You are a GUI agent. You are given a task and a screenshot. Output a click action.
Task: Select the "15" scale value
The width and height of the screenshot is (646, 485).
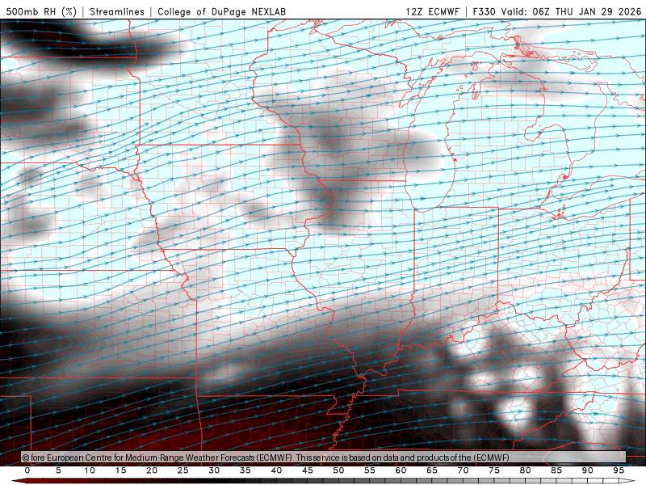point(120,470)
